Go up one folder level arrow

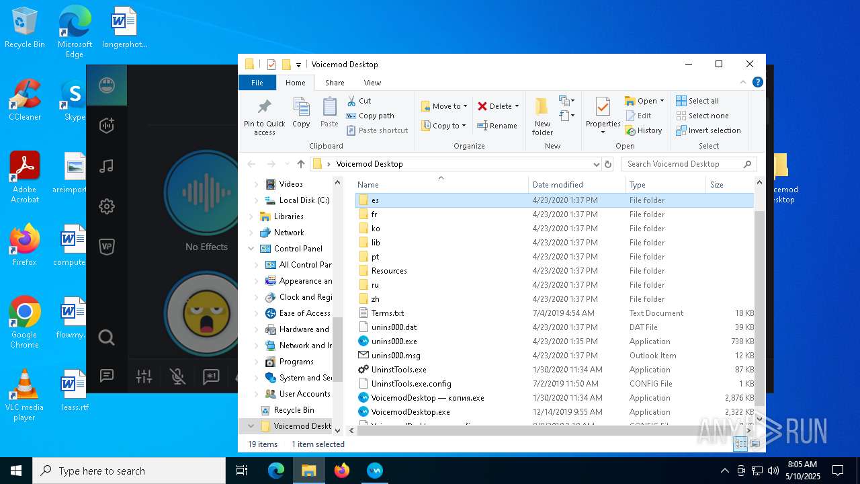point(300,164)
